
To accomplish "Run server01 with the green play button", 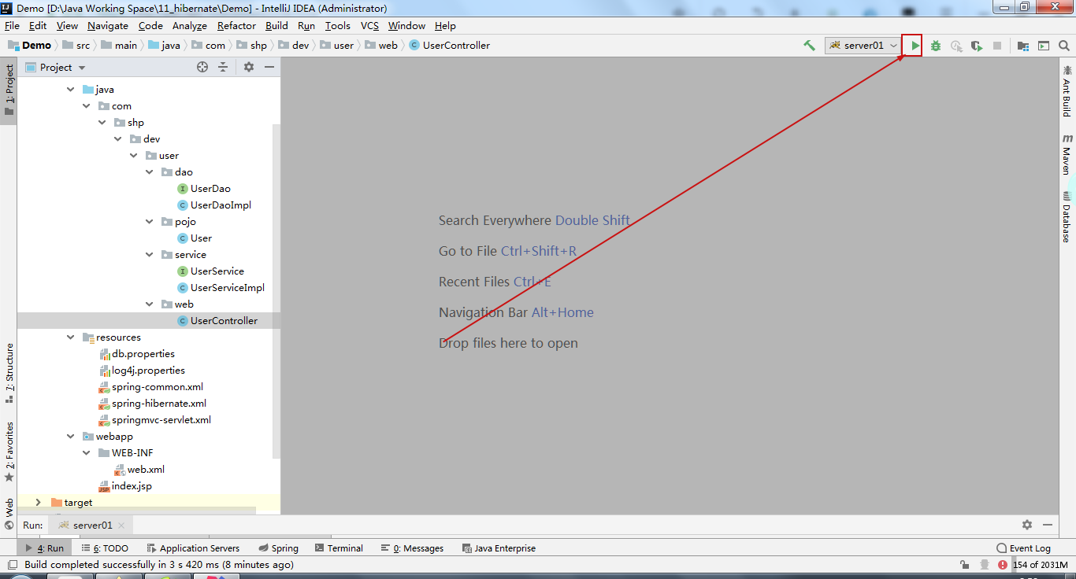I will click(x=915, y=46).
